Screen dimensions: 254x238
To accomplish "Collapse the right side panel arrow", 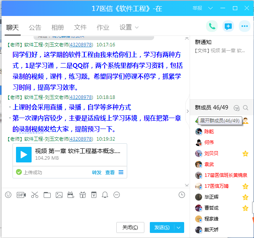I will coord(188,111).
